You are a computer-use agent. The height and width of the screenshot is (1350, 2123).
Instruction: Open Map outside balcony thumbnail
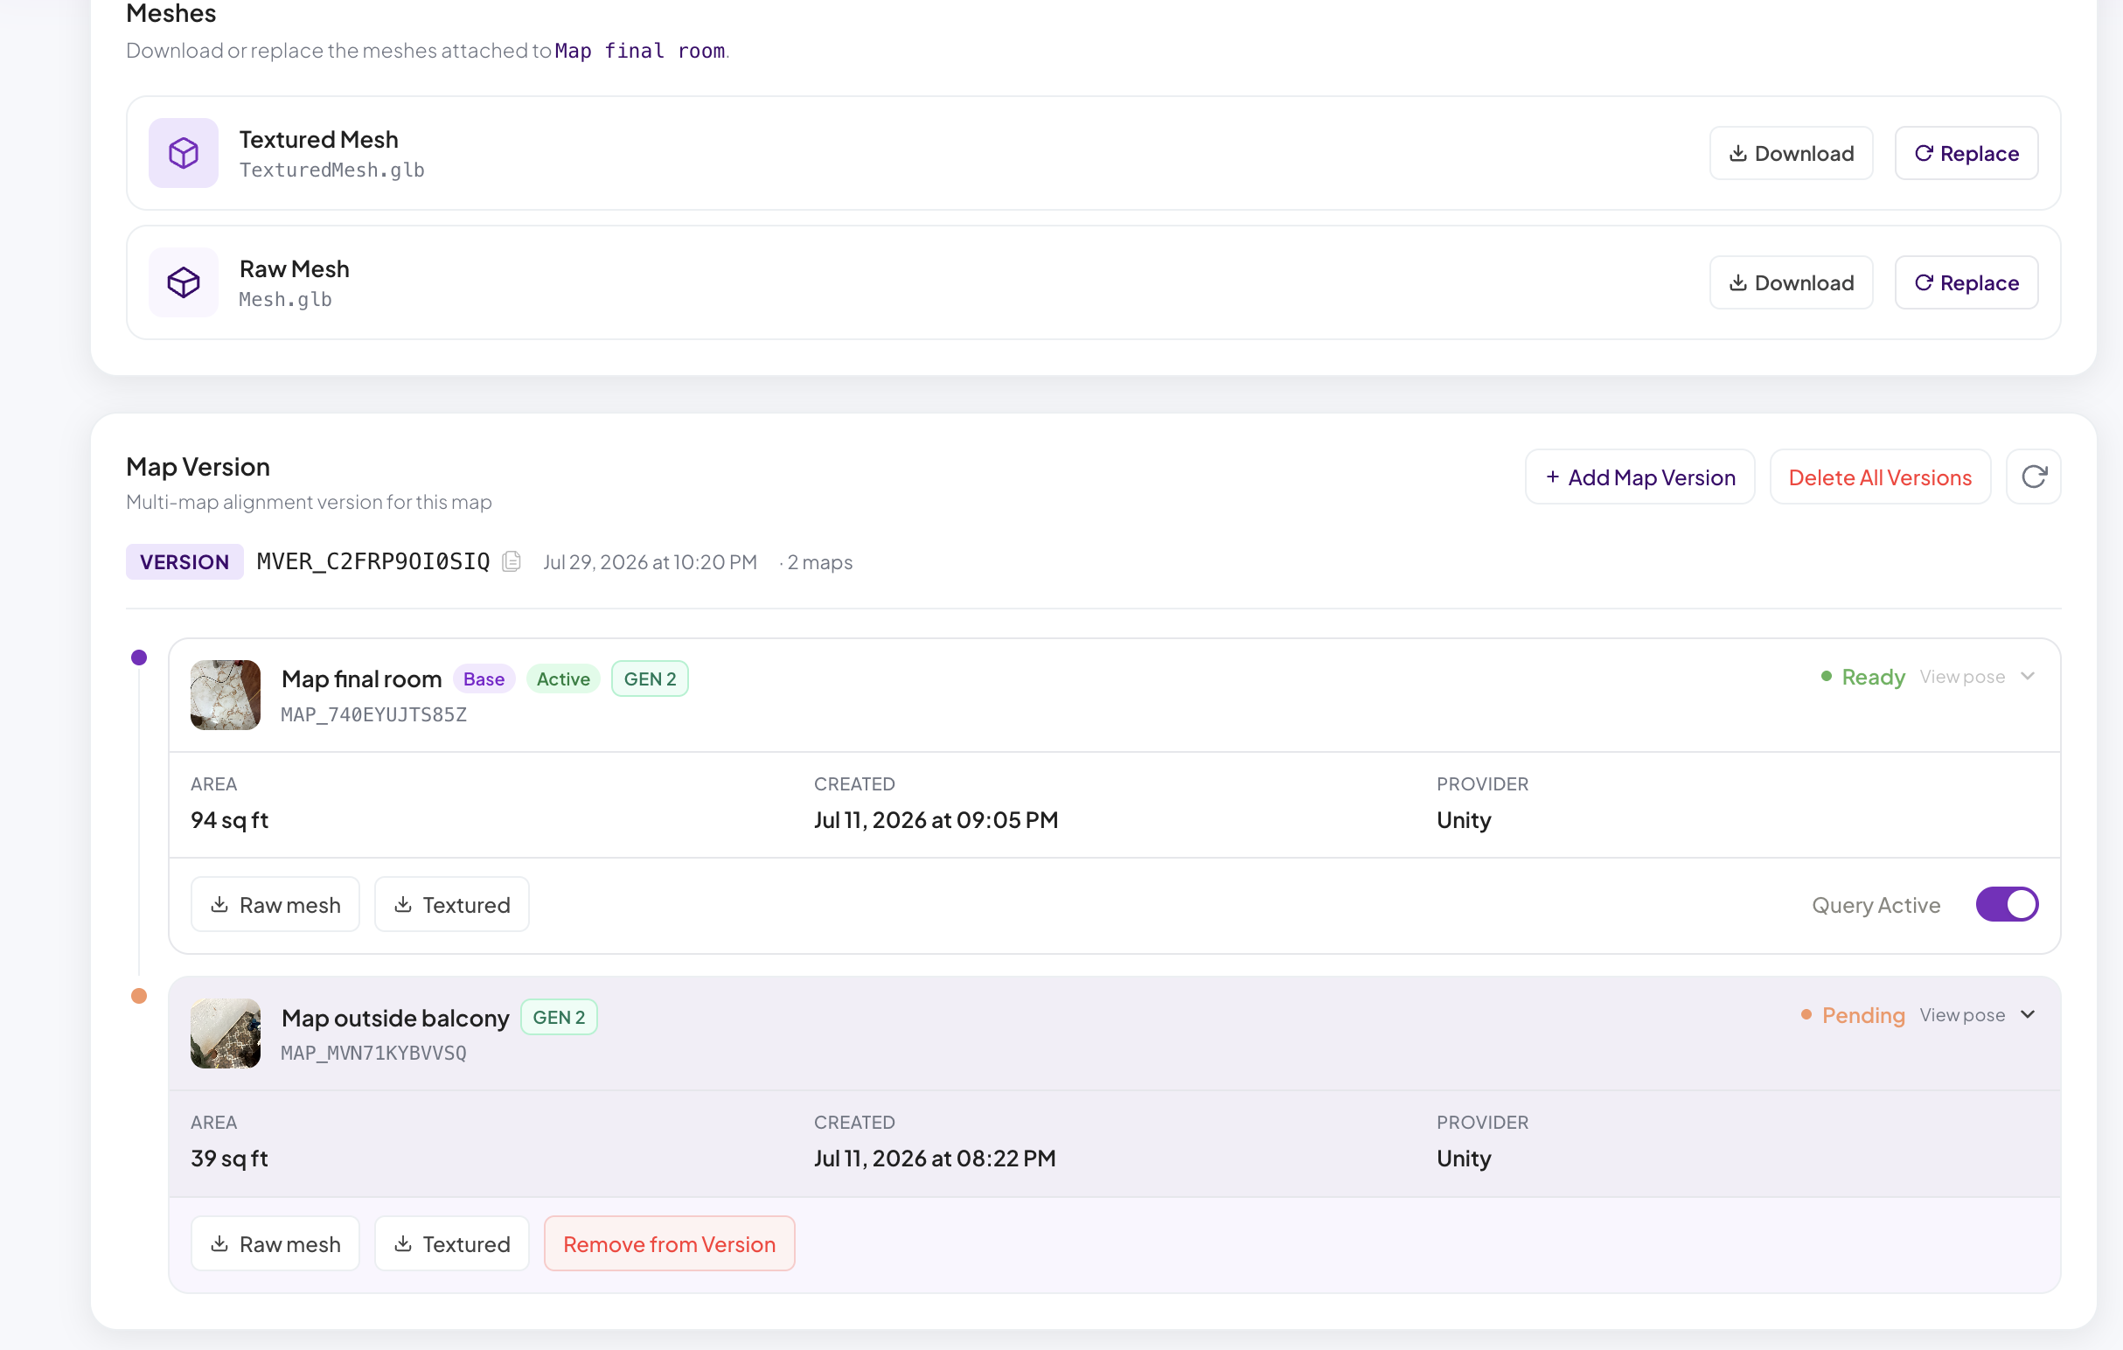[x=226, y=1033]
